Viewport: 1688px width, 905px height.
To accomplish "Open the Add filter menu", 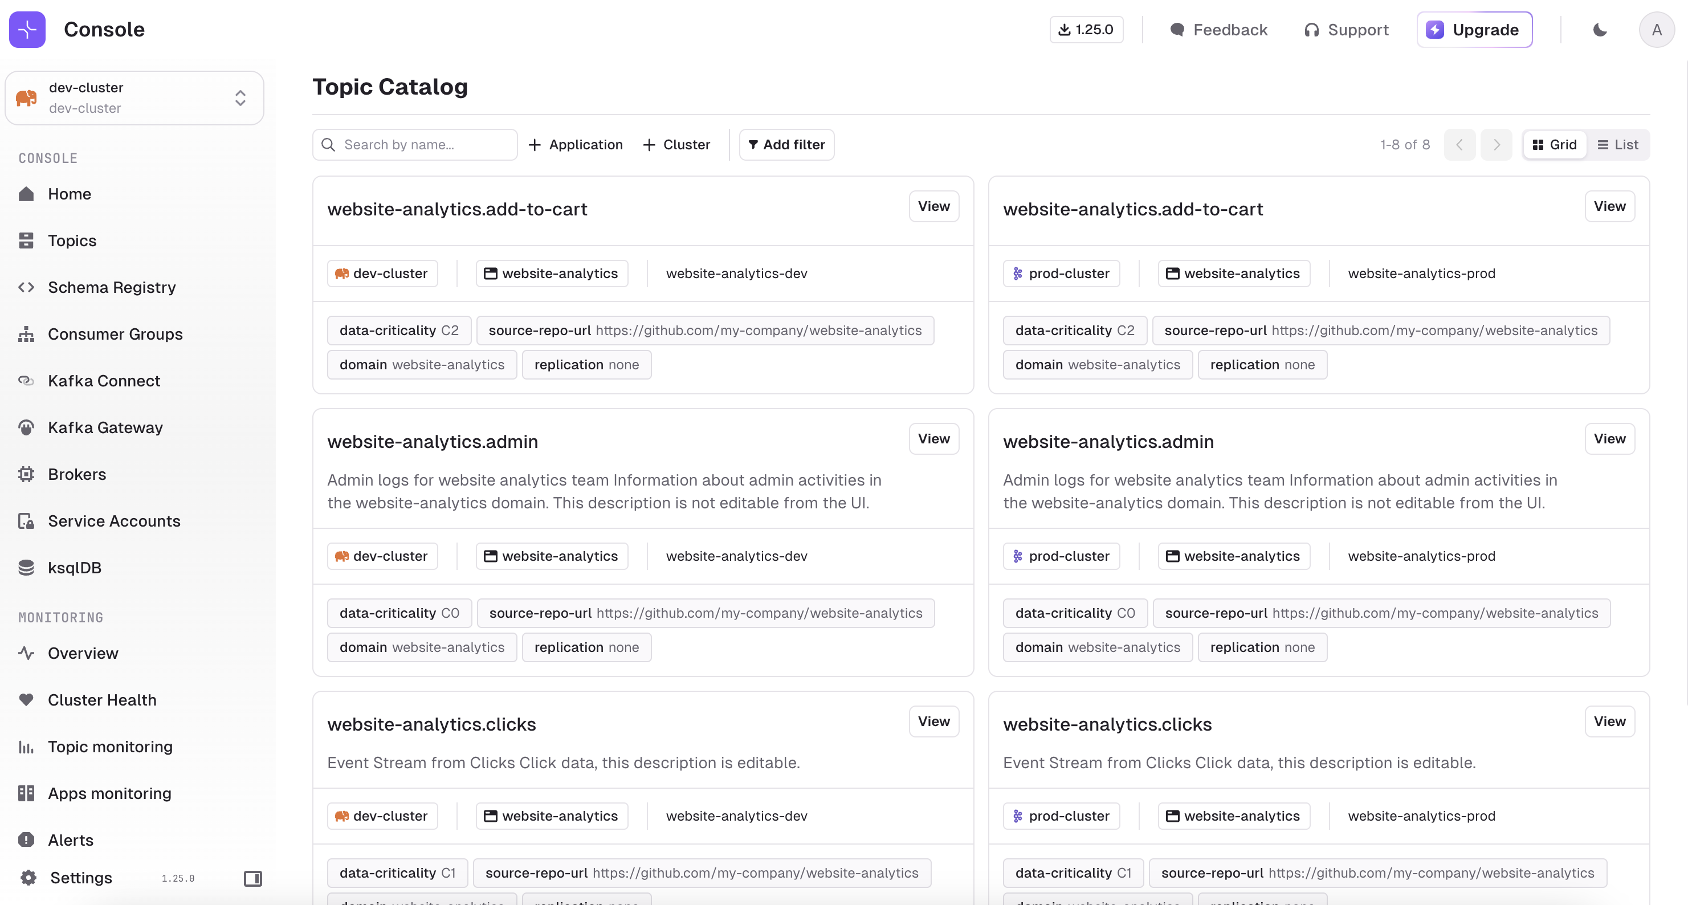I will coord(786,144).
